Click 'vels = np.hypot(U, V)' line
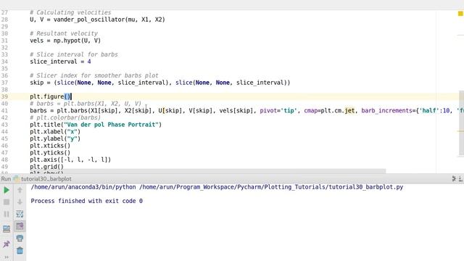Image resolution: width=464 pixels, height=261 pixels. point(65,41)
